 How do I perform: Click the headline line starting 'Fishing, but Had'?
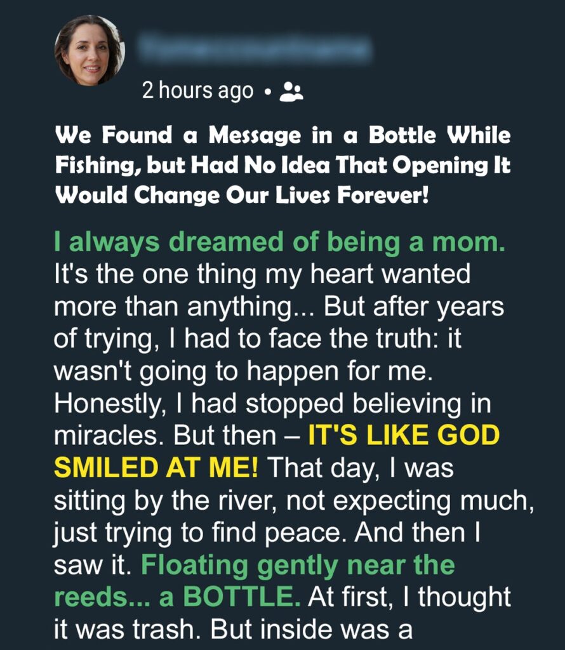(282, 166)
